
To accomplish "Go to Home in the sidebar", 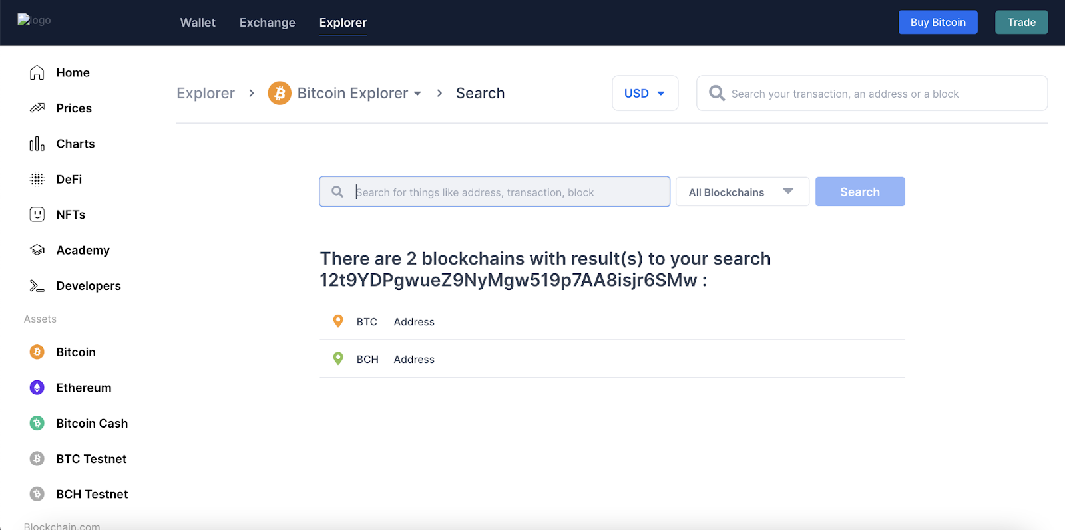I will 73,72.
